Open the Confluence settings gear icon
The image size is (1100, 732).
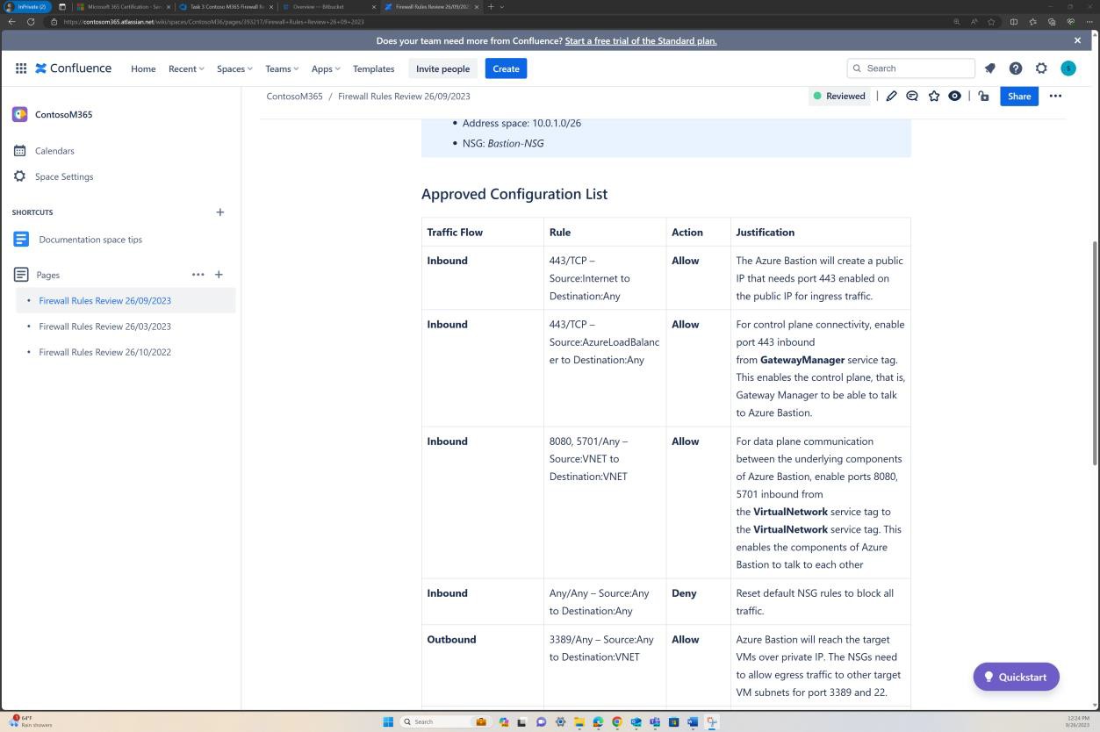[1041, 68]
